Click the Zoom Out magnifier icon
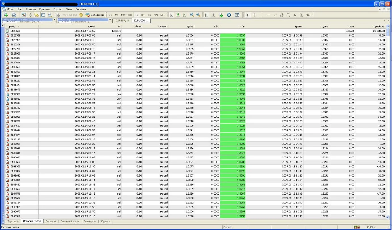Screen dimensions: 392x230 coord(198,15)
